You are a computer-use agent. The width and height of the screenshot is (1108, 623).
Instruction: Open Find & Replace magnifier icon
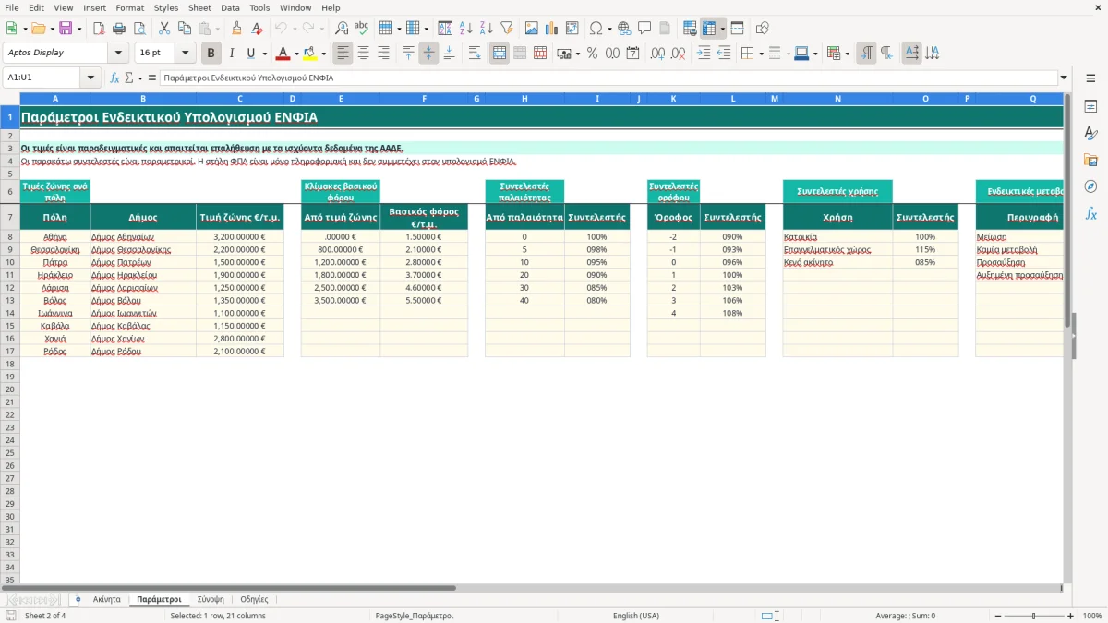coord(342,29)
